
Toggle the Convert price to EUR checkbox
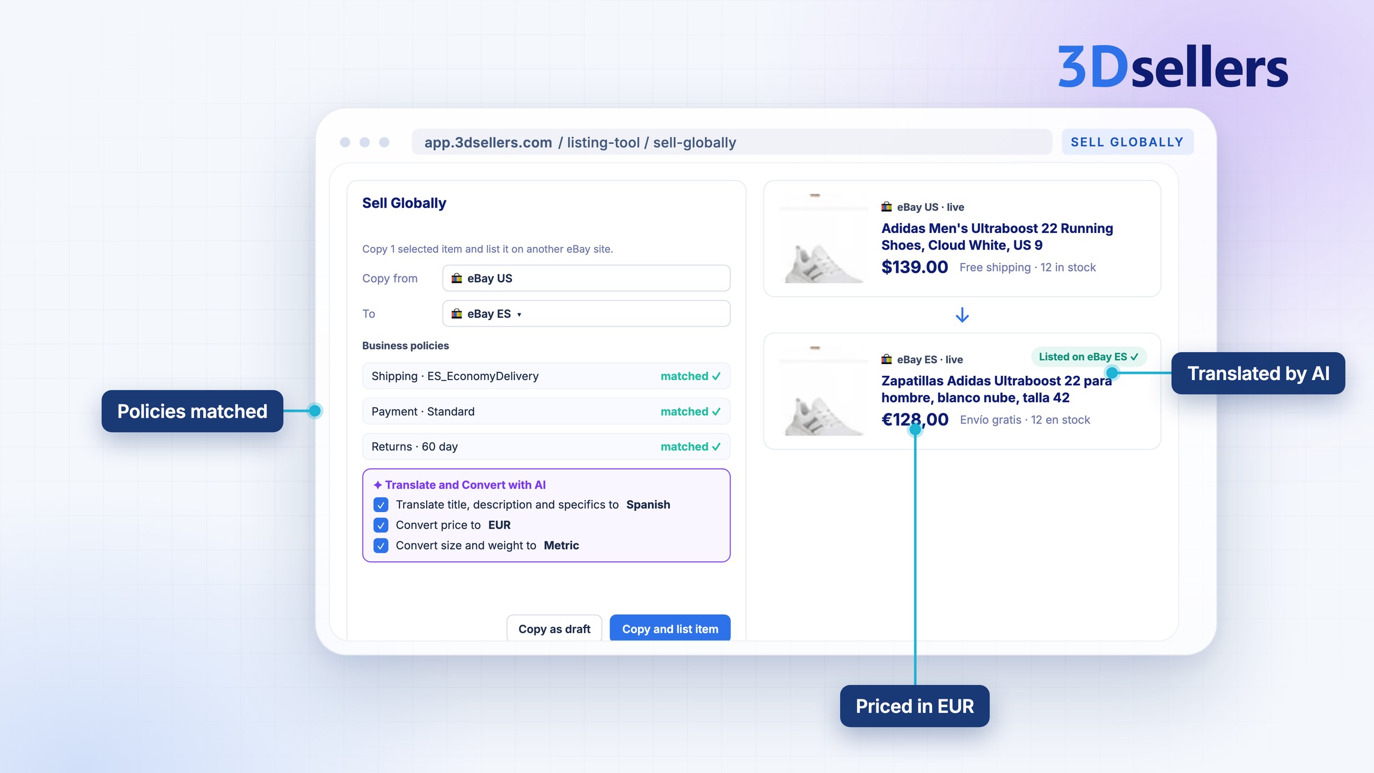pos(381,525)
